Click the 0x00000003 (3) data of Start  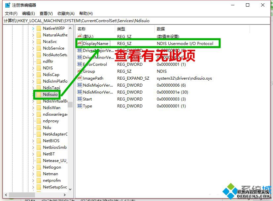171,99
